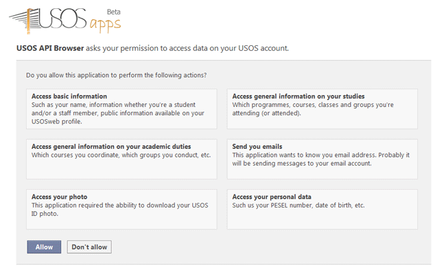The image size is (446, 272).
Task: Select the Send you emails permission box
Action: [x=322, y=159]
